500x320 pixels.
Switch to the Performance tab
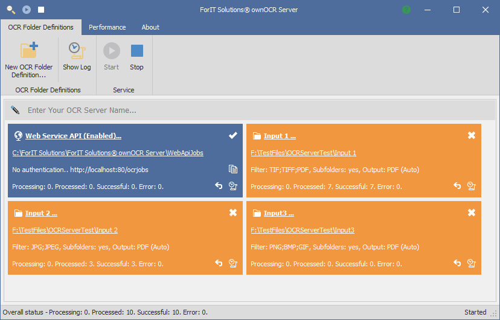pyautogui.click(x=107, y=27)
